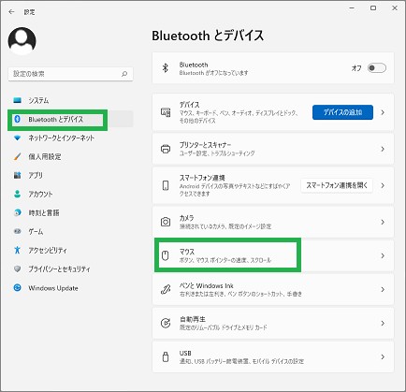Click the システム monitor icon
Viewport: 406px width, 392px height.
pyautogui.click(x=18, y=100)
